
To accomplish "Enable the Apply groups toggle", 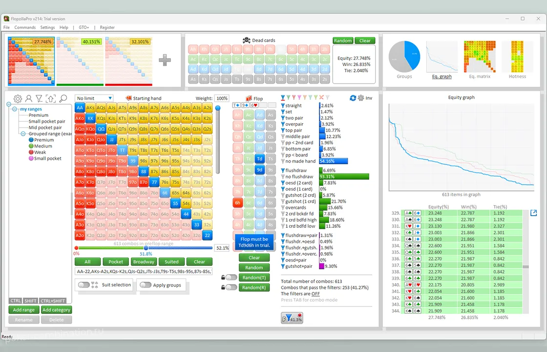I will (x=145, y=285).
